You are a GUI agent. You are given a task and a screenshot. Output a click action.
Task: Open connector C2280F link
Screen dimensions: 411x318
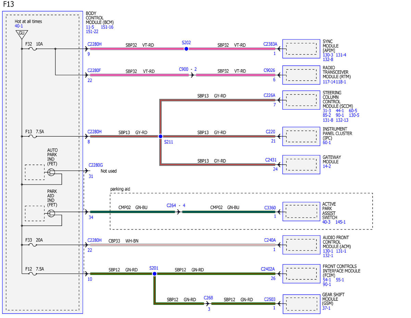pyautogui.click(x=94, y=71)
